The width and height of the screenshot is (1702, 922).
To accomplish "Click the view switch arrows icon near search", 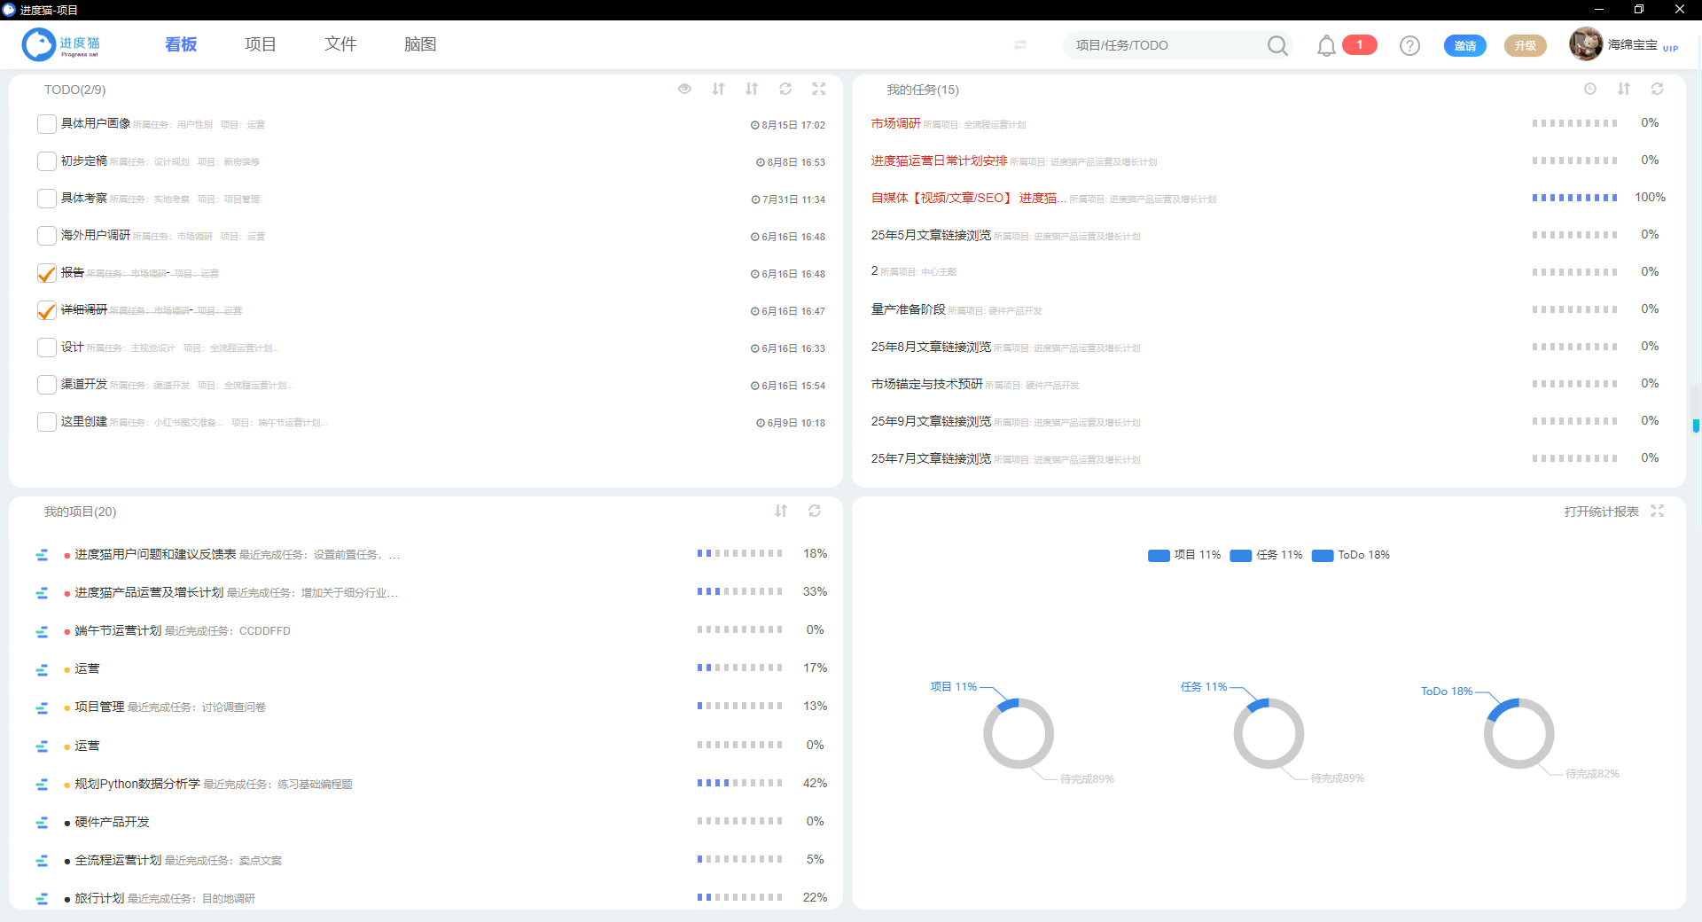I will pyautogui.click(x=1020, y=45).
